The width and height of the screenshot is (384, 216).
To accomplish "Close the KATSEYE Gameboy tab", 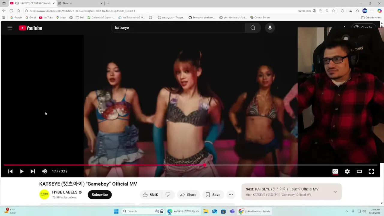I will click(54, 3).
